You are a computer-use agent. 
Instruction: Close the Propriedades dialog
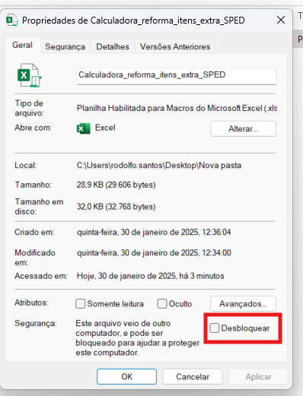281,20
